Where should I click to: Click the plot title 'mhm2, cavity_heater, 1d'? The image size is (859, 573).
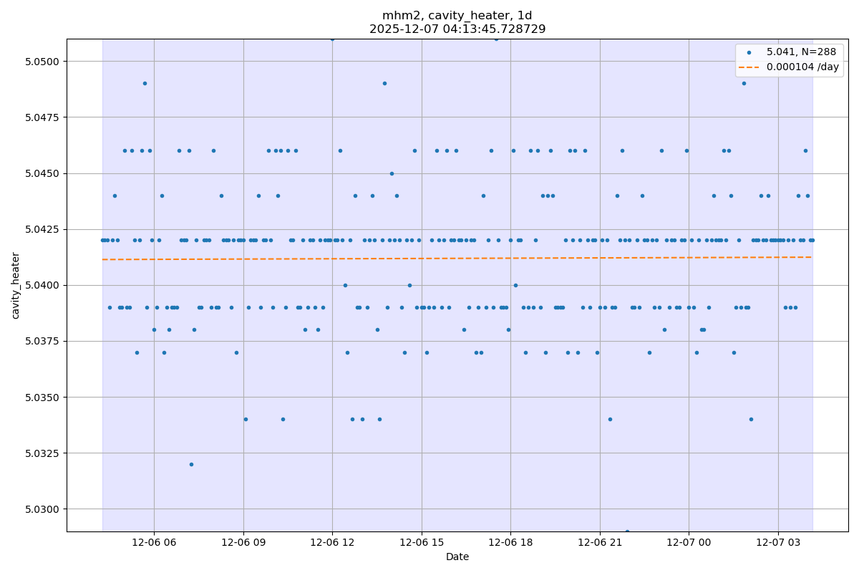pyautogui.click(x=457, y=16)
